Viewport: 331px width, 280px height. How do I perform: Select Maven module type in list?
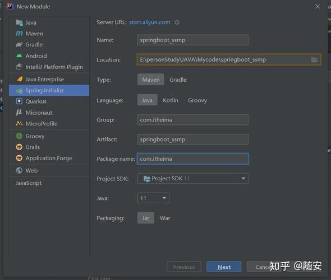(x=49, y=34)
